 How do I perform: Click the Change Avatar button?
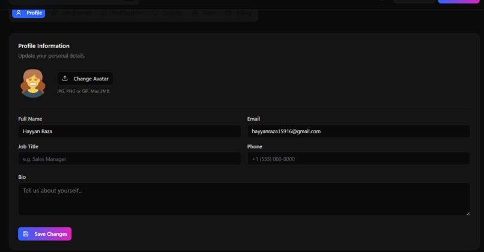pos(85,79)
